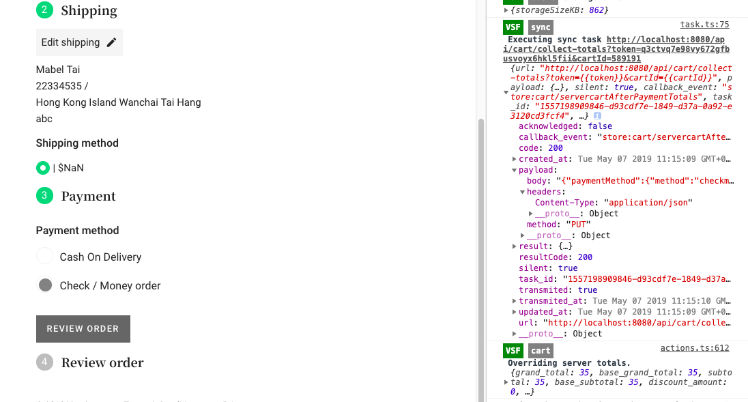Click the 'acknowledged: false' console line
The image size is (748, 402).
[x=565, y=126]
